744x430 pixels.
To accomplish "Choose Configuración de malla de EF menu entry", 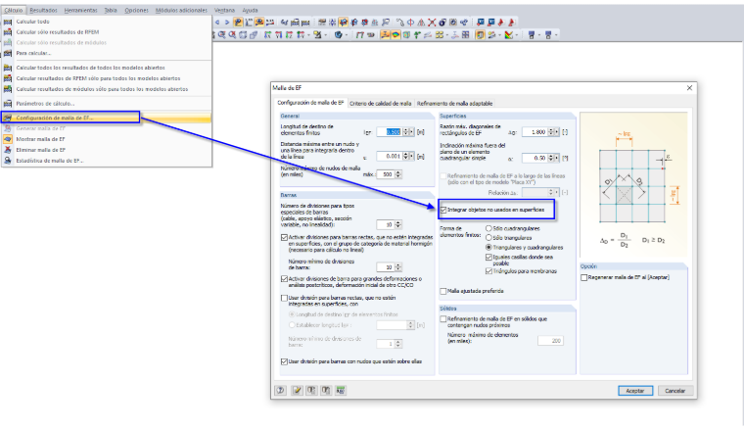I will (x=107, y=118).
